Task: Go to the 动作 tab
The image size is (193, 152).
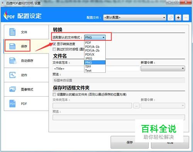Action: [26, 75]
